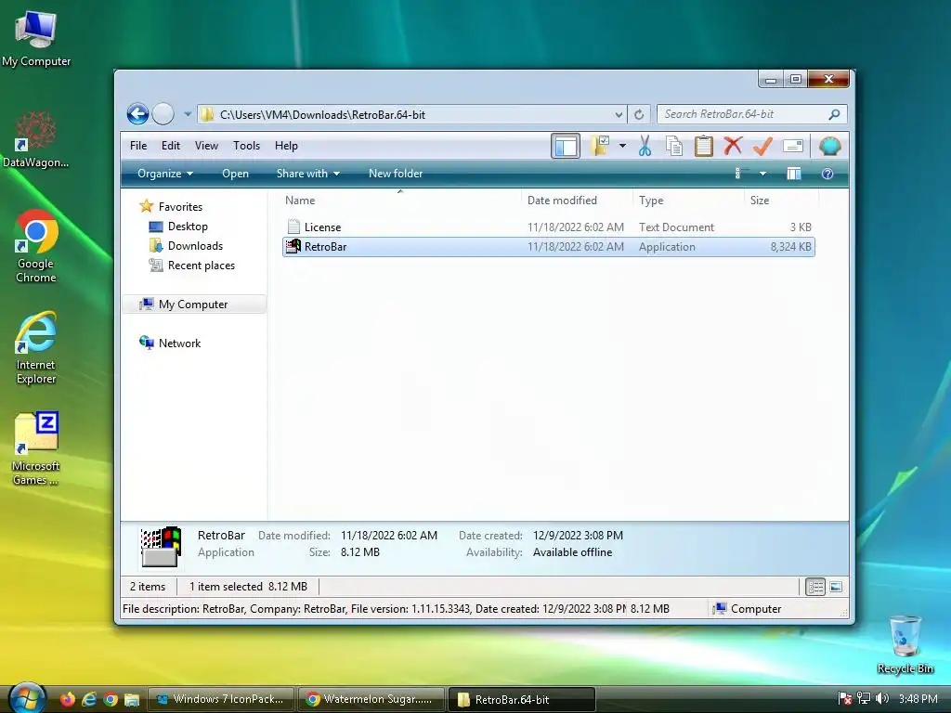Switch to Watermelon Sugar Chrome taskbar window
Viewport: 951px width, 713px height.
(371, 699)
